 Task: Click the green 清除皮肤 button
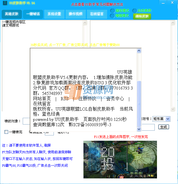[x=142, y=16]
